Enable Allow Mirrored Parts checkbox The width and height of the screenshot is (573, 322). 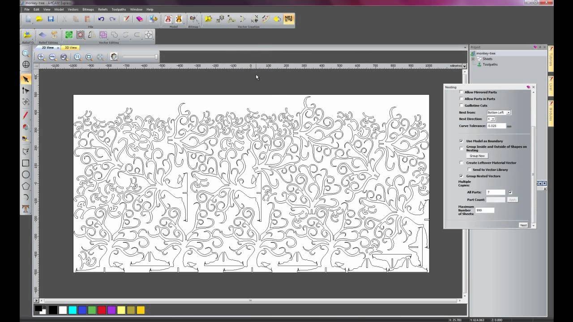tap(462, 92)
